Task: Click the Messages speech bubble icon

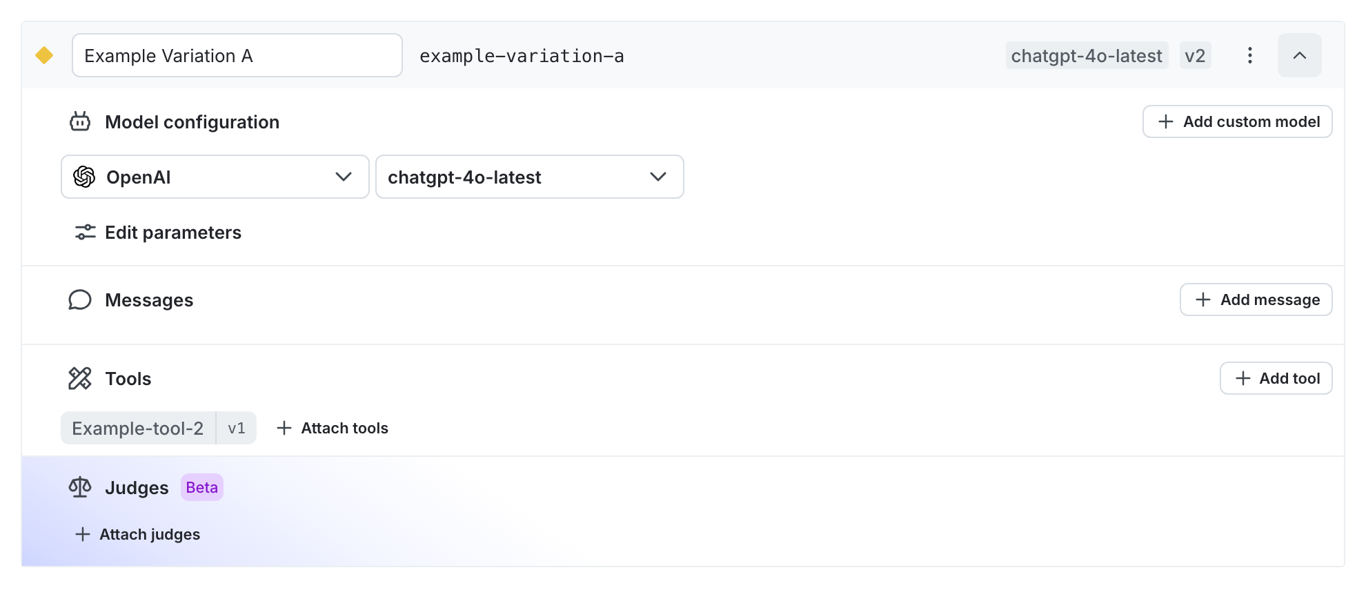Action: point(80,300)
